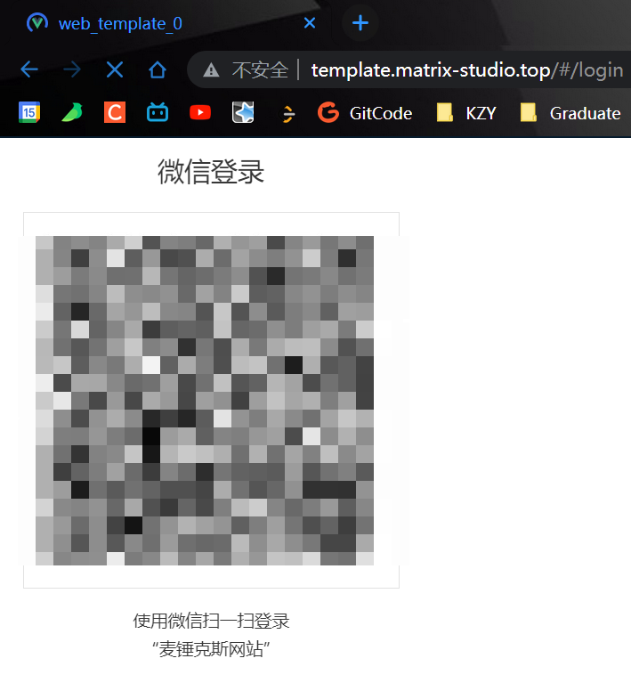Open the YouTube bookmark
Screen dimensions: 631x691
pos(200,113)
